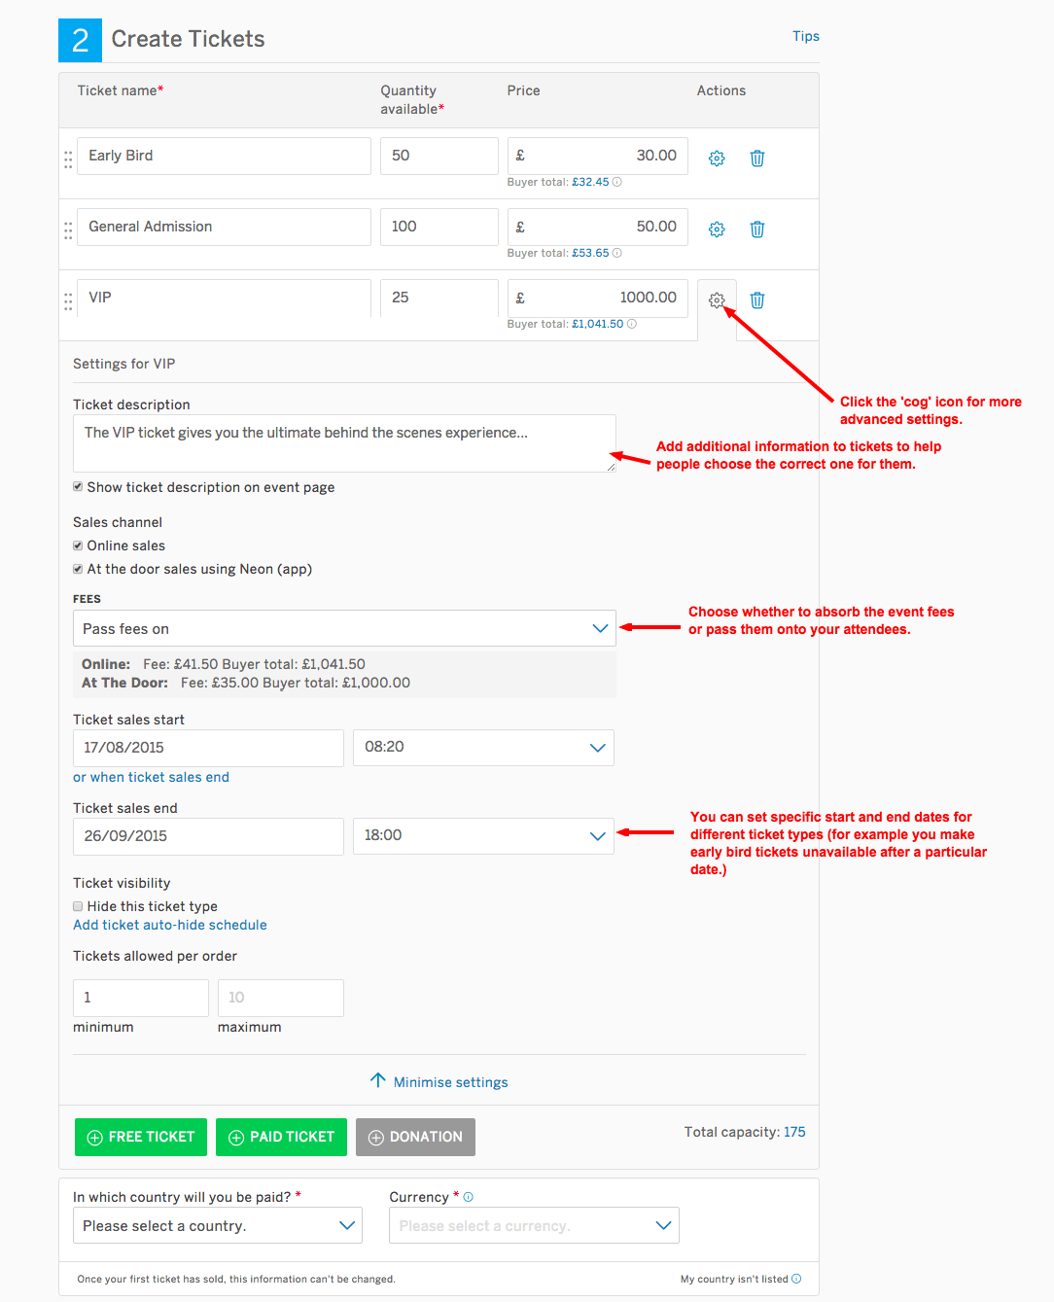Uncheck the Online sales checkbox
Image resolution: width=1054 pixels, height=1302 pixels.
pos(78,545)
